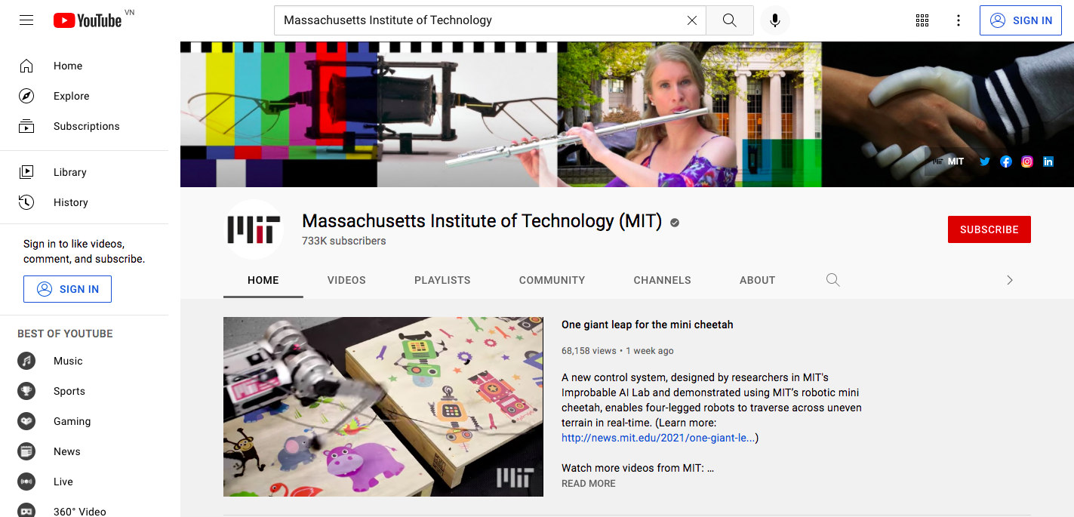Switch to the VIDEOS tab
Screen dimensions: 1074x517
point(346,280)
